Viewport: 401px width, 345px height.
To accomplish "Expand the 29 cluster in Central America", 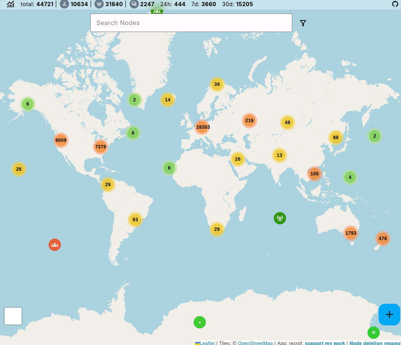I will click(x=108, y=184).
